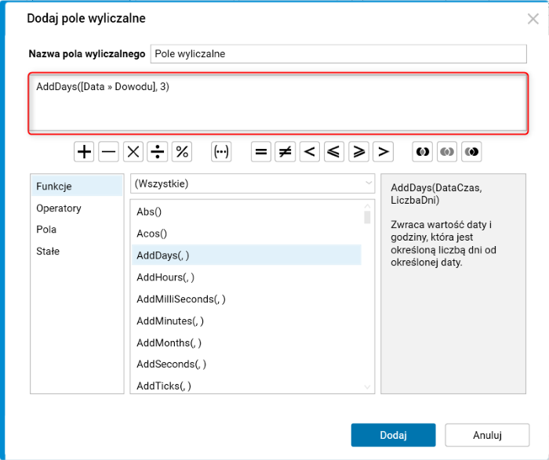Cancel with the Anuluj button

tap(486, 435)
